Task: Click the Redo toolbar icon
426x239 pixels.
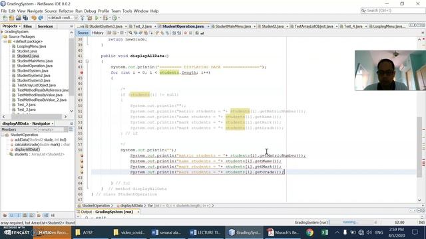Action: pyautogui.click(x=41, y=18)
